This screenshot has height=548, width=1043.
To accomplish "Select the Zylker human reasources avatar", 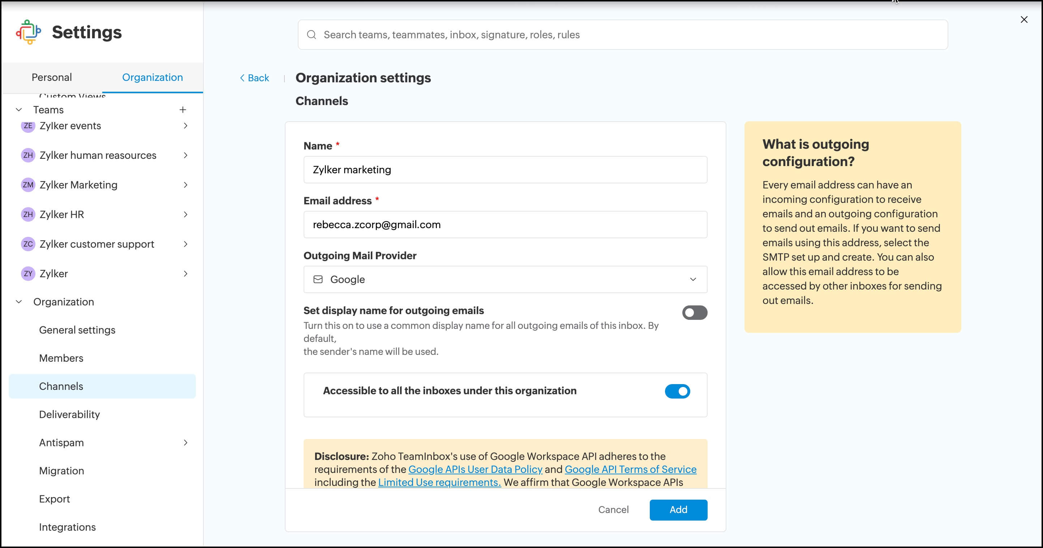I will tap(27, 155).
